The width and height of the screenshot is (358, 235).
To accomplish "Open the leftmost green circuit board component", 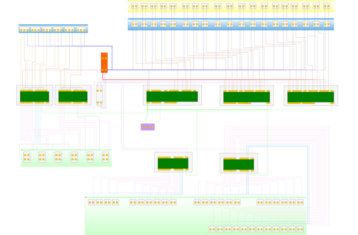I will point(34,95).
